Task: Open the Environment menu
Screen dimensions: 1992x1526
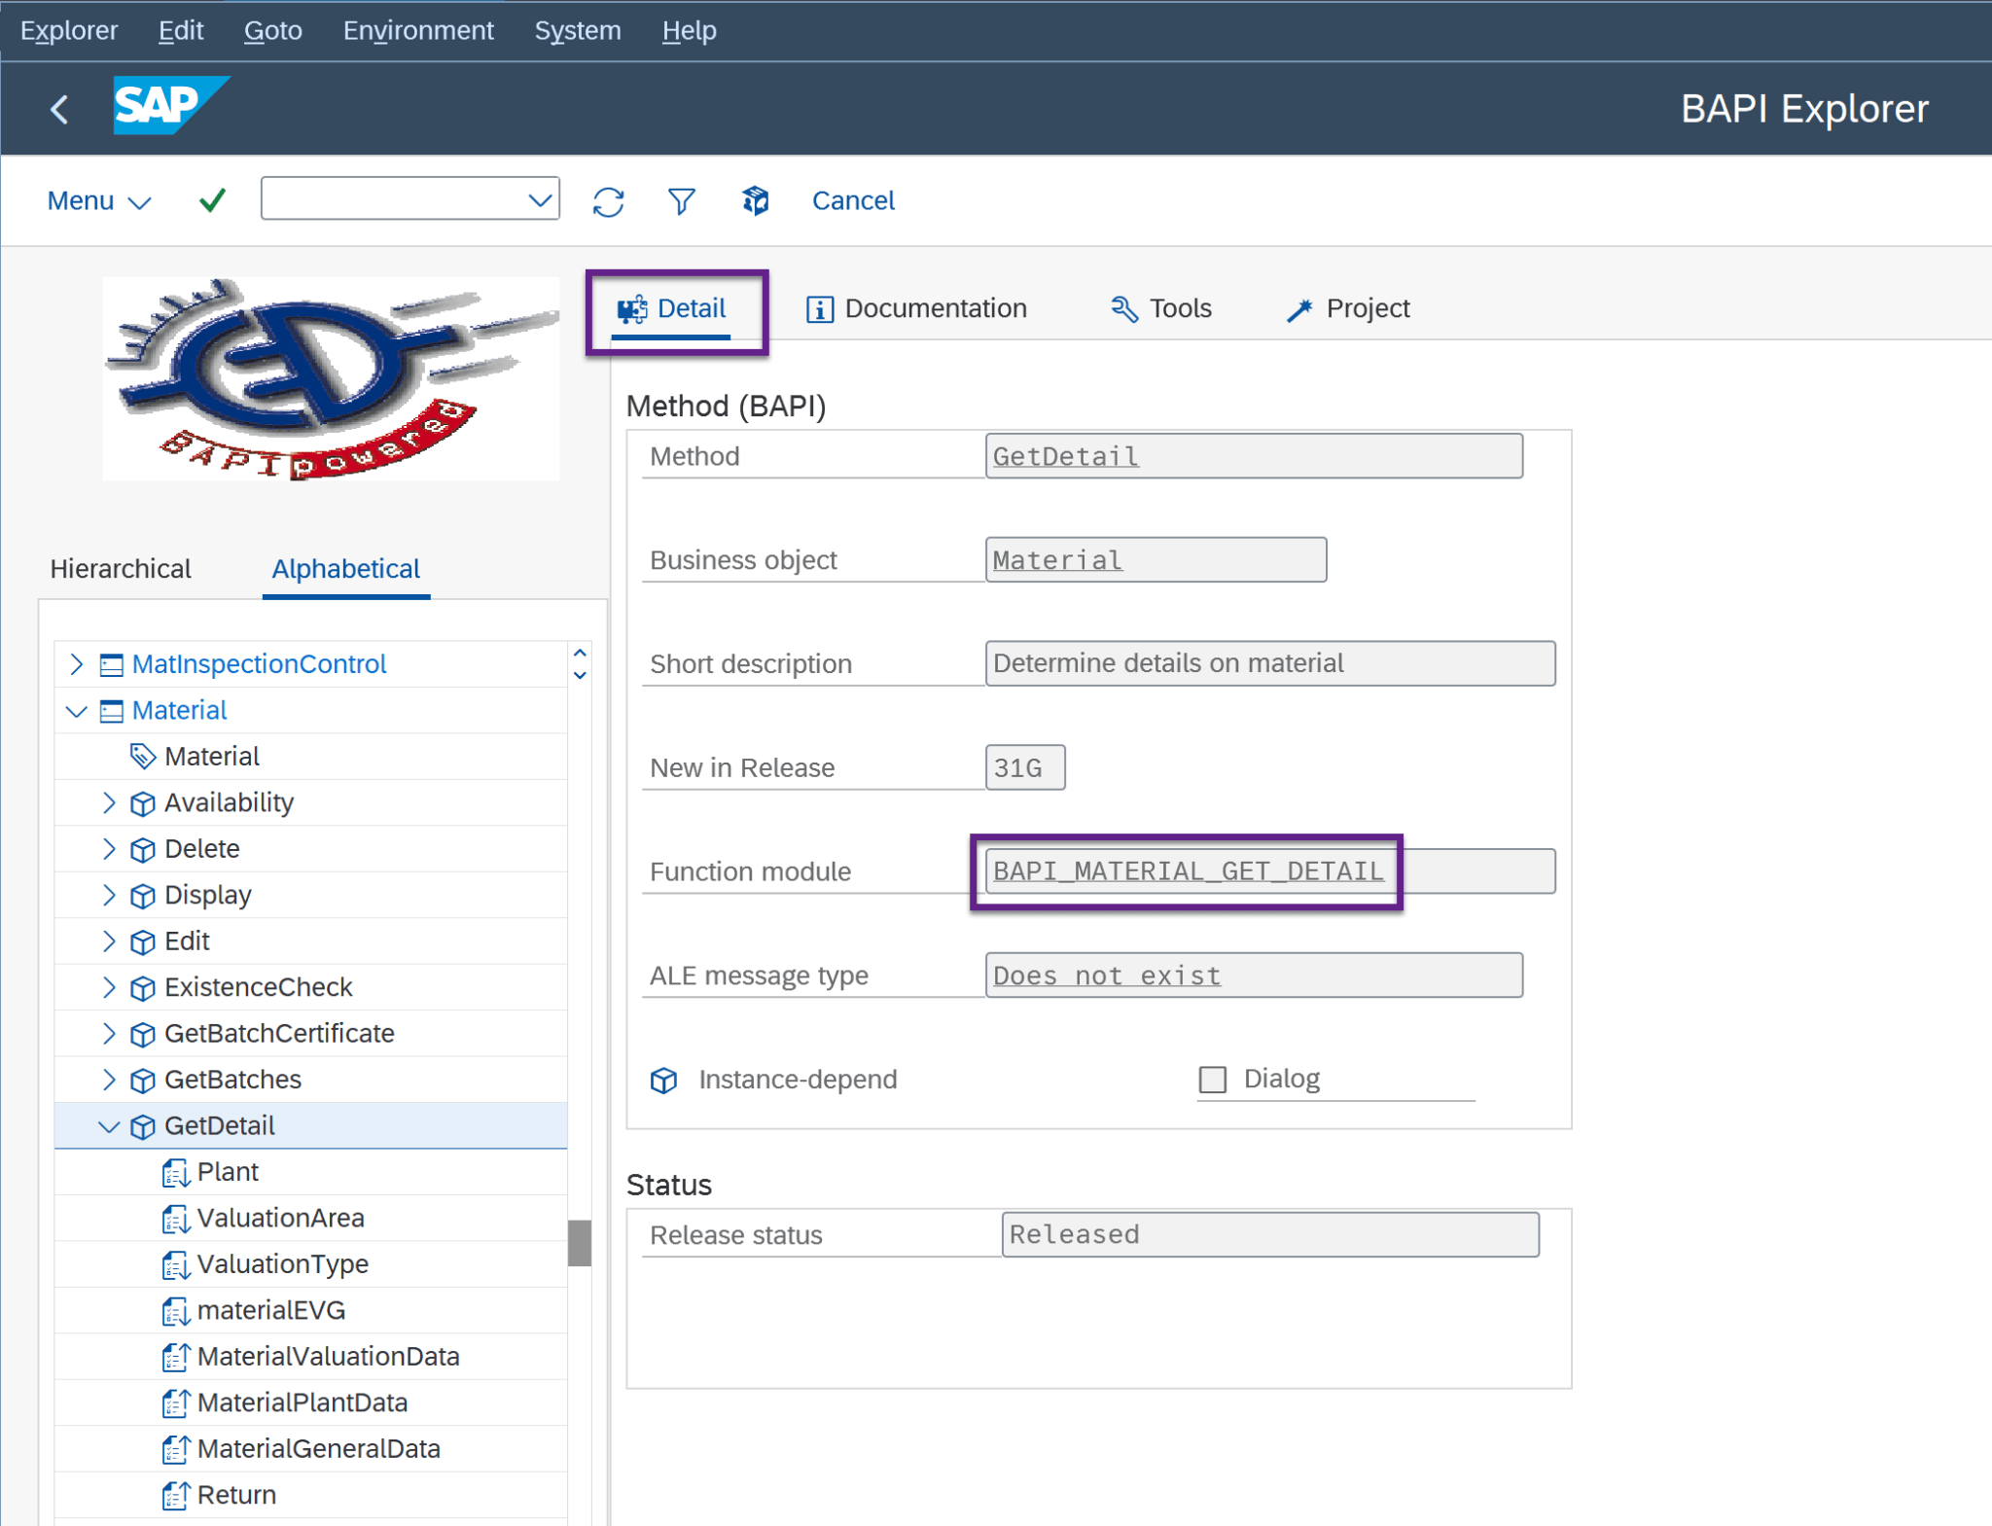Action: click(x=417, y=29)
